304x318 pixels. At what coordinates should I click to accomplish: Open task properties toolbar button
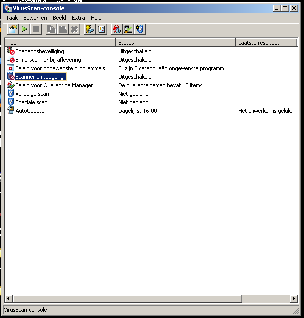pos(13,29)
